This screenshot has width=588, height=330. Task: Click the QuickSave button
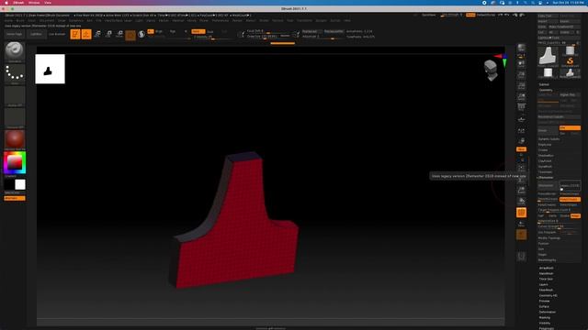tap(429, 15)
